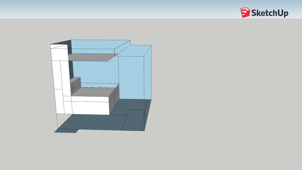Image resolution: width=302 pixels, height=170 pixels.
Task: Select the top face of white column
Action: tap(58, 46)
